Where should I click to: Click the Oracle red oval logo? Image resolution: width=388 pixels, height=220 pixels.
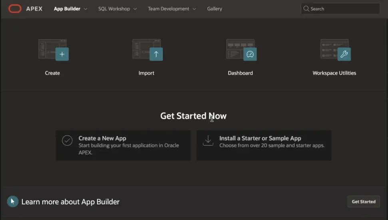pyautogui.click(x=15, y=9)
